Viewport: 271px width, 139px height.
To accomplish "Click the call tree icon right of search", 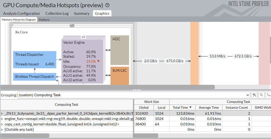I will coord(268,95).
